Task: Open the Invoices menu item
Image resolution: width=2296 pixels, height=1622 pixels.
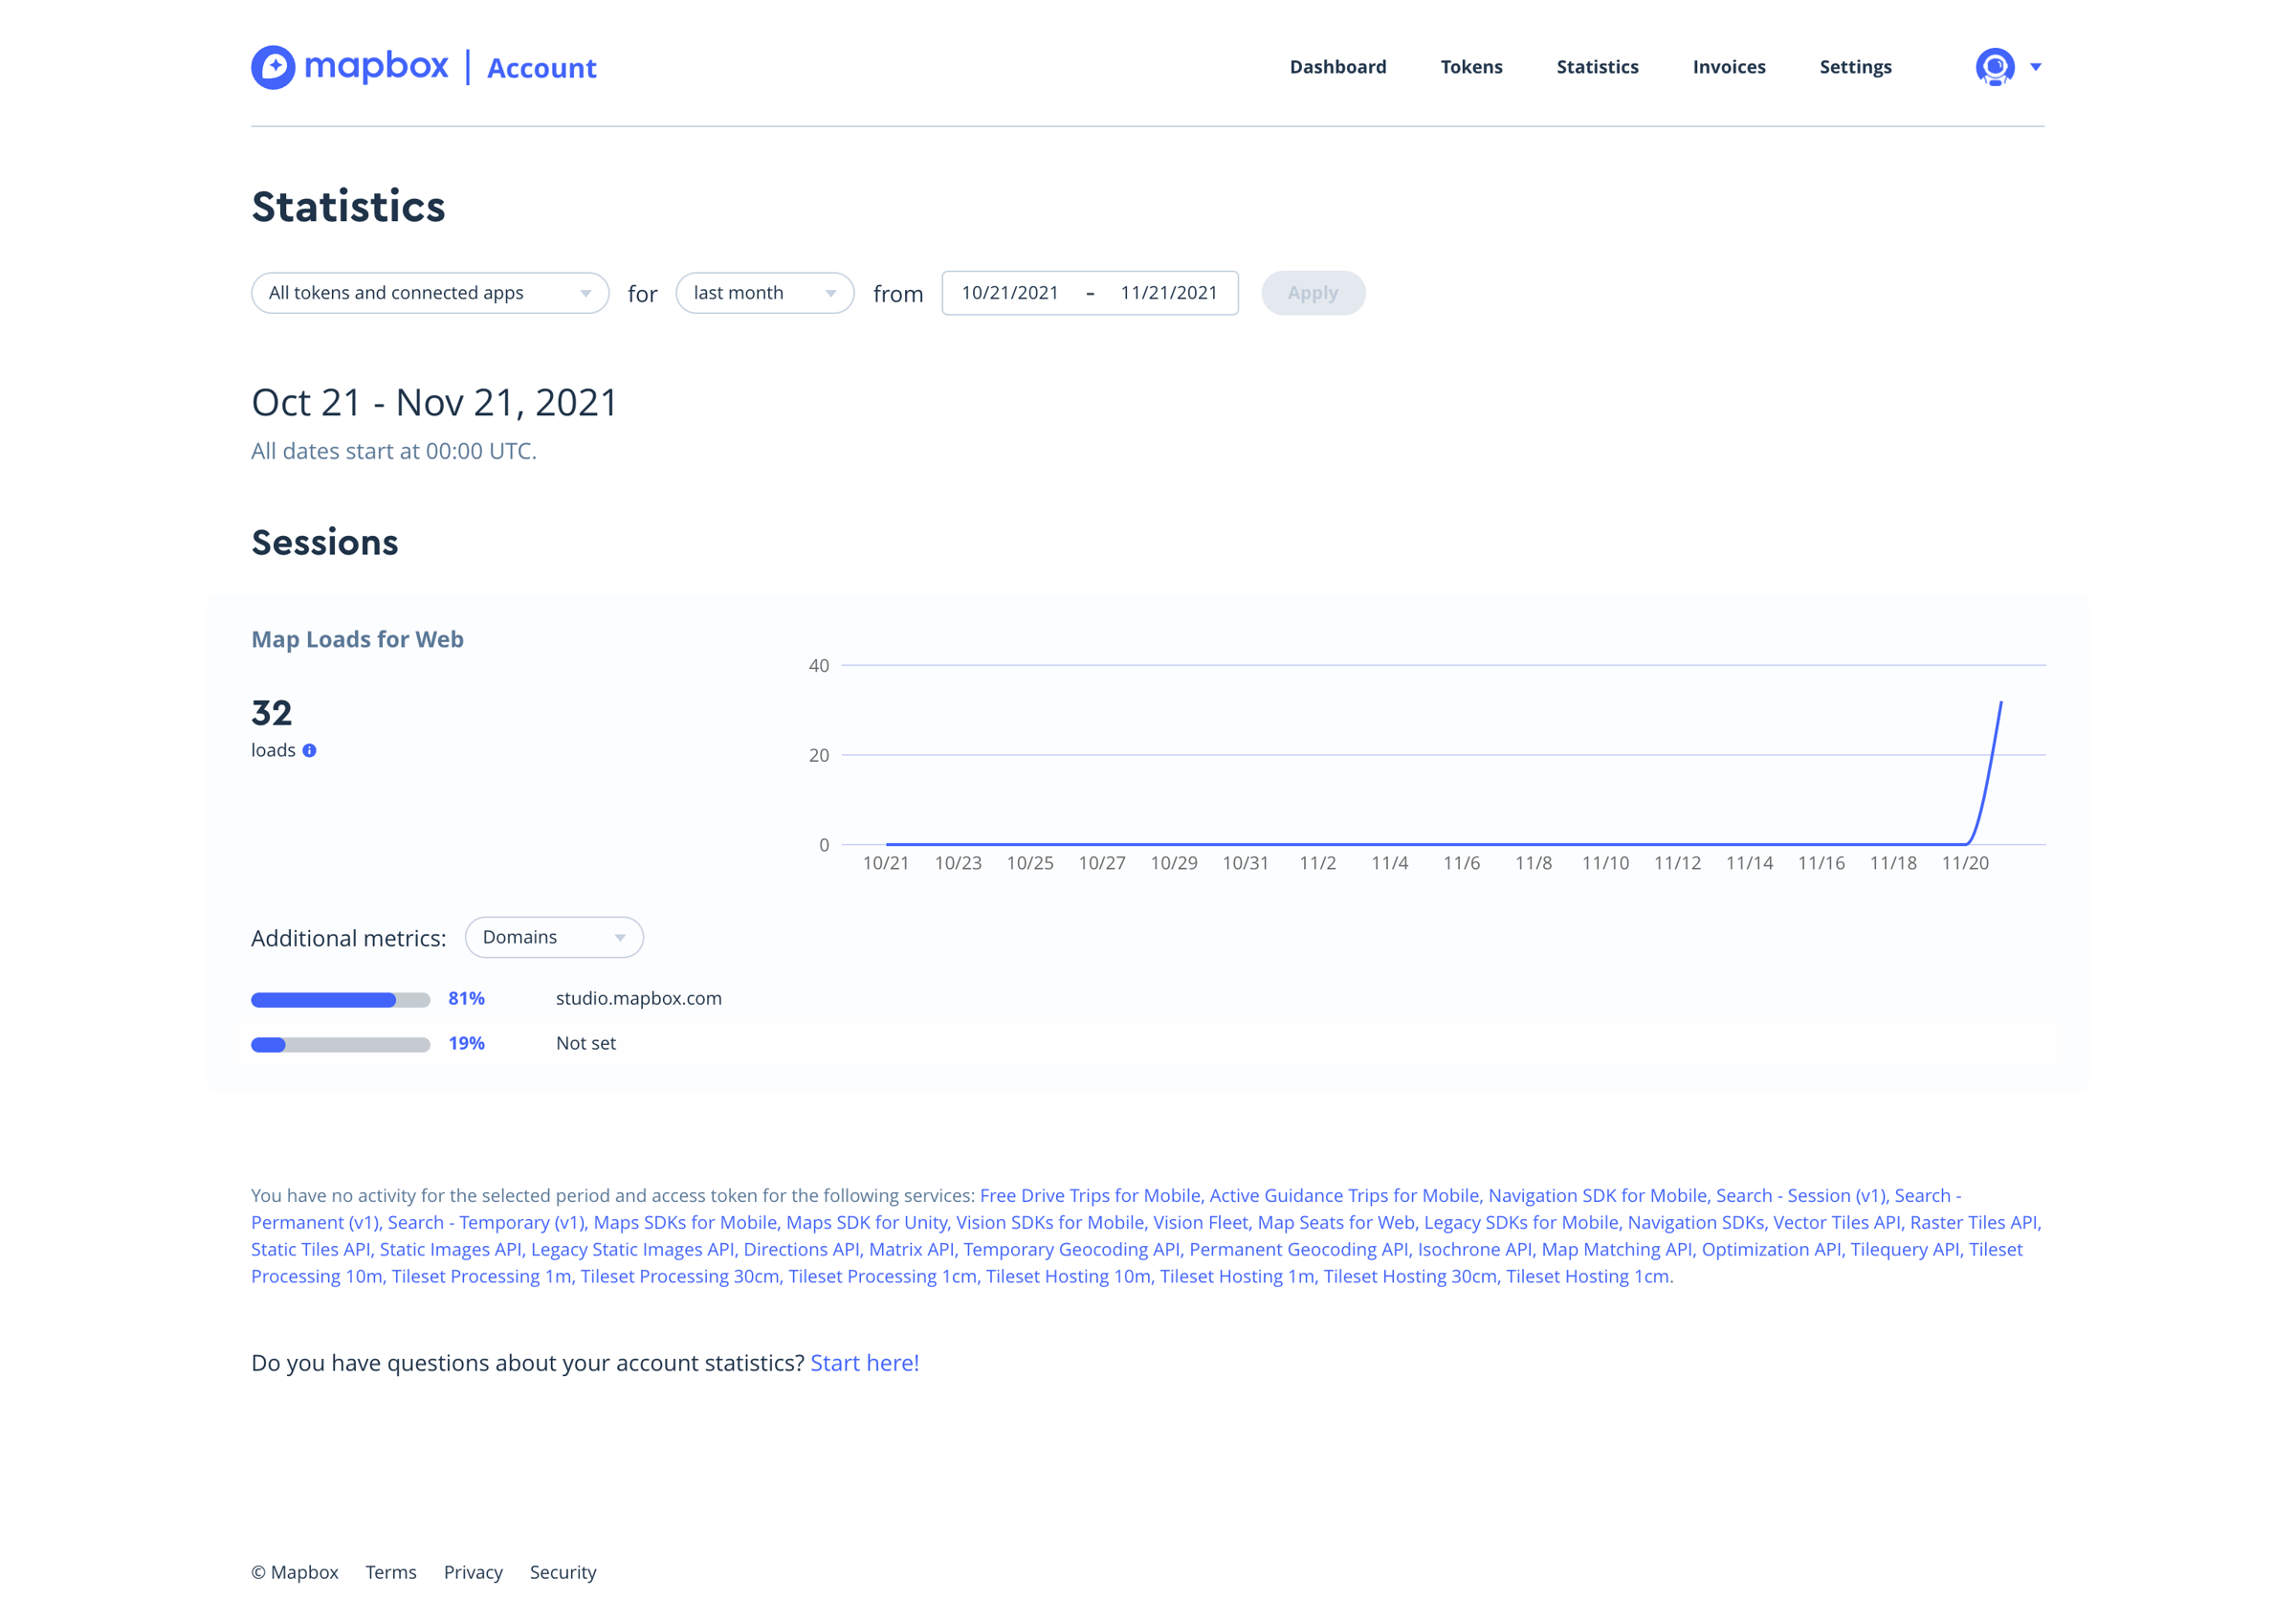Action: pyautogui.click(x=1728, y=67)
